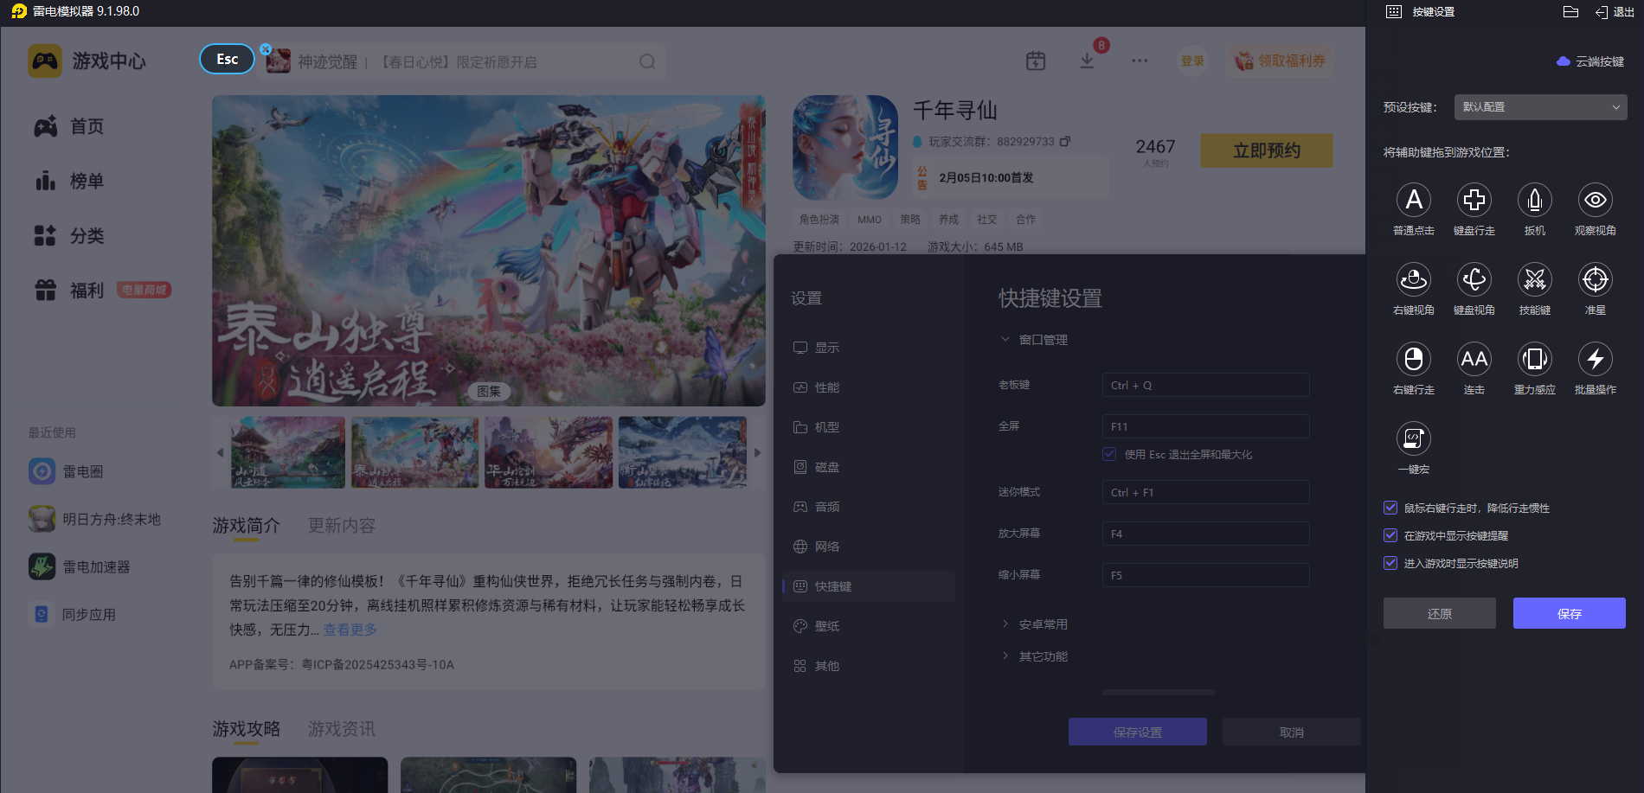Screen dimensions: 1644x793
Task: Click the 领取福利券 button
Action: click(x=1280, y=61)
